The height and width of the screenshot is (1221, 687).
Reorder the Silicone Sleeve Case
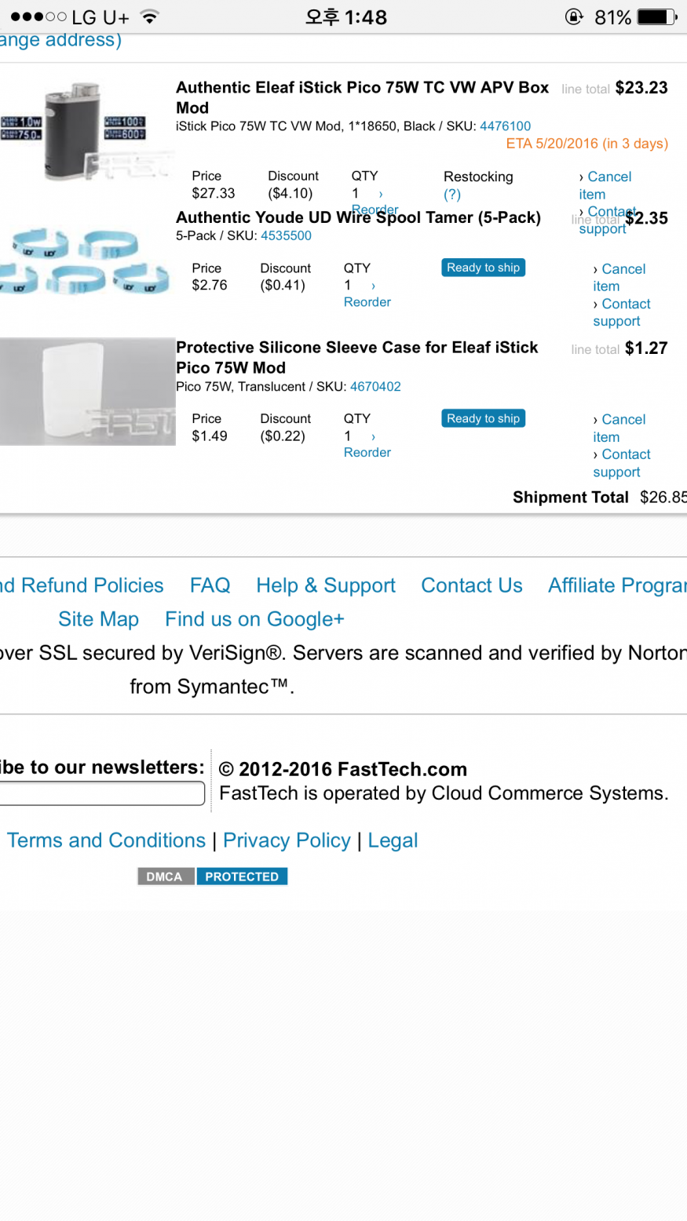(x=367, y=452)
